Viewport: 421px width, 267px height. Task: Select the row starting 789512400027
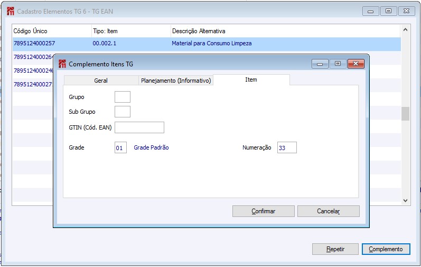tap(33, 84)
